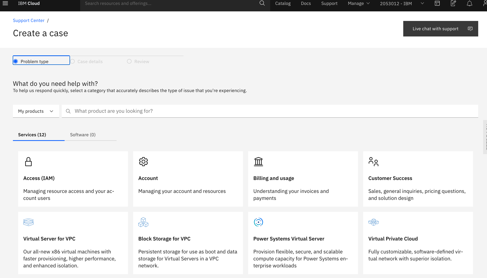
Task: Focus the Search resources and offerings field
Action: click(171, 3)
